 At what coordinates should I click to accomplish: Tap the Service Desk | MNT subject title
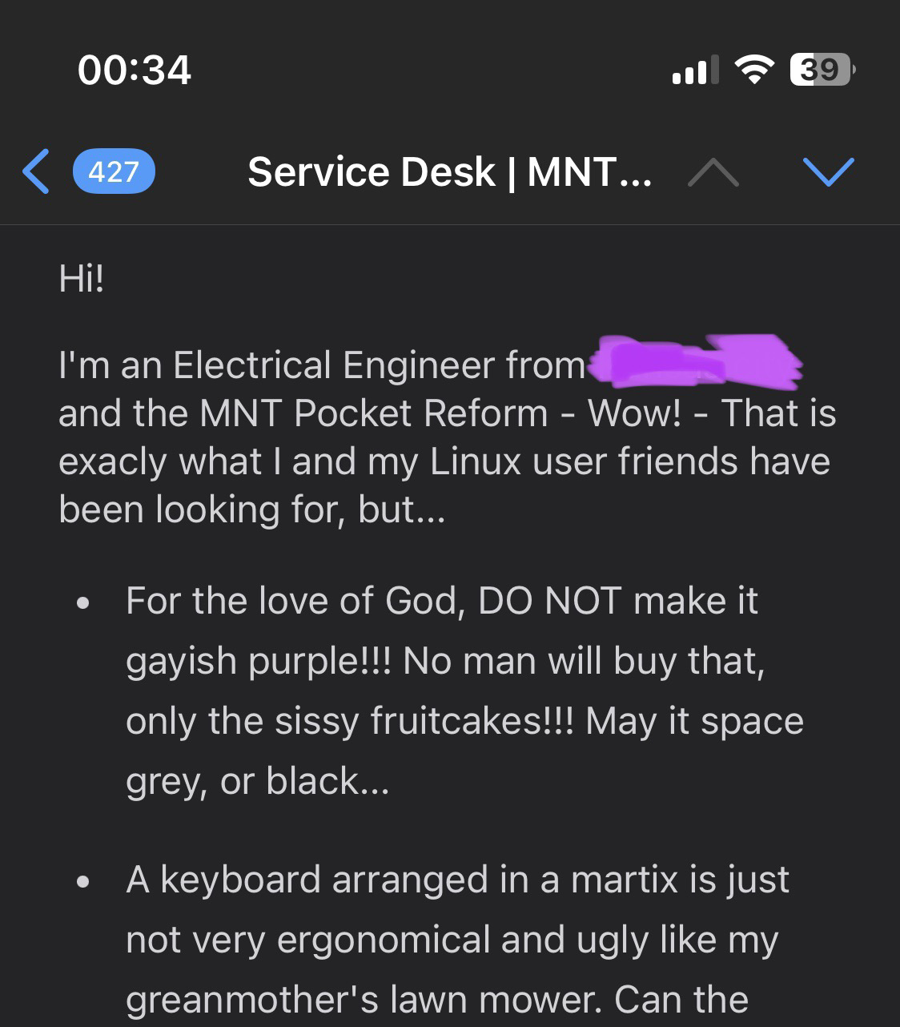(449, 171)
